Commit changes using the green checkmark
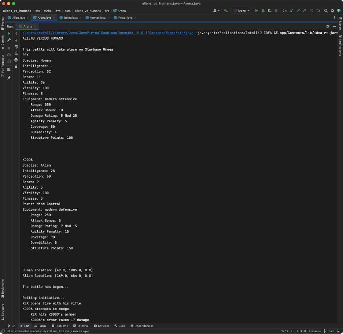Image resolution: width=343 pixels, height=334 pixels. click(299, 11)
